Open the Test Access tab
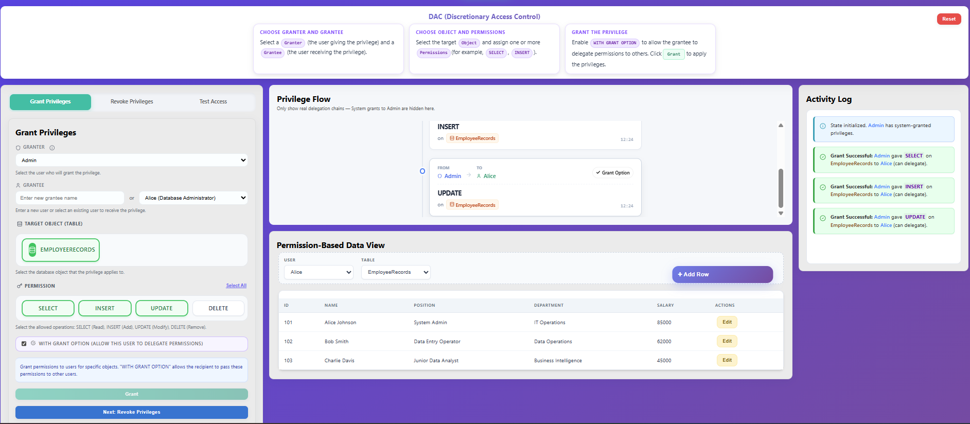 click(x=213, y=102)
